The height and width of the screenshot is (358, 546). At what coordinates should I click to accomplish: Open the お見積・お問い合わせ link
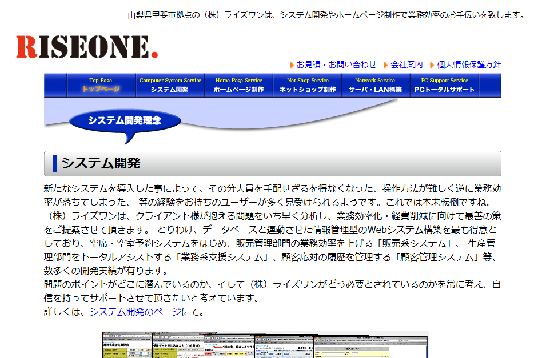coord(336,65)
